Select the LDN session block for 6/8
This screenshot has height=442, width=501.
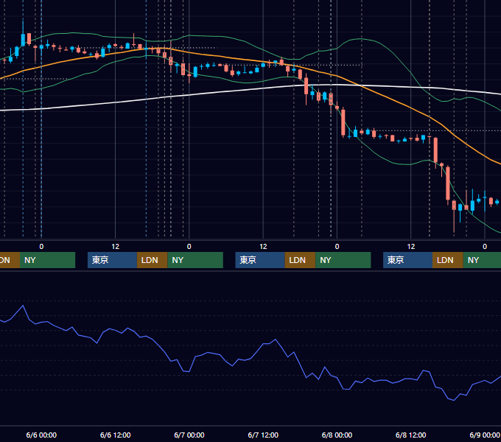point(448,260)
